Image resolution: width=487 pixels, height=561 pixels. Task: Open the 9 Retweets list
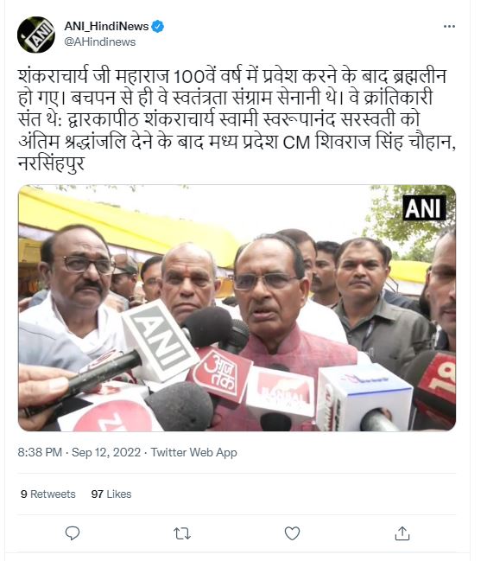pos(48,494)
